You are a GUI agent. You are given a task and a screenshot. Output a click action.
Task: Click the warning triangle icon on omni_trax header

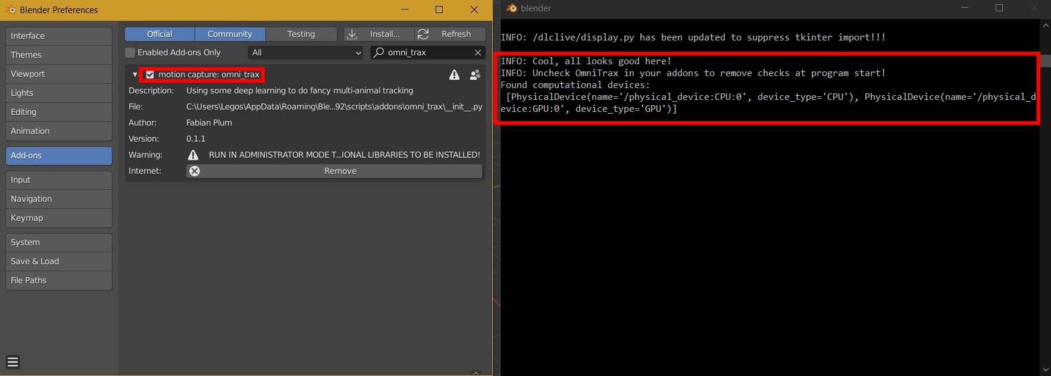(454, 74)
